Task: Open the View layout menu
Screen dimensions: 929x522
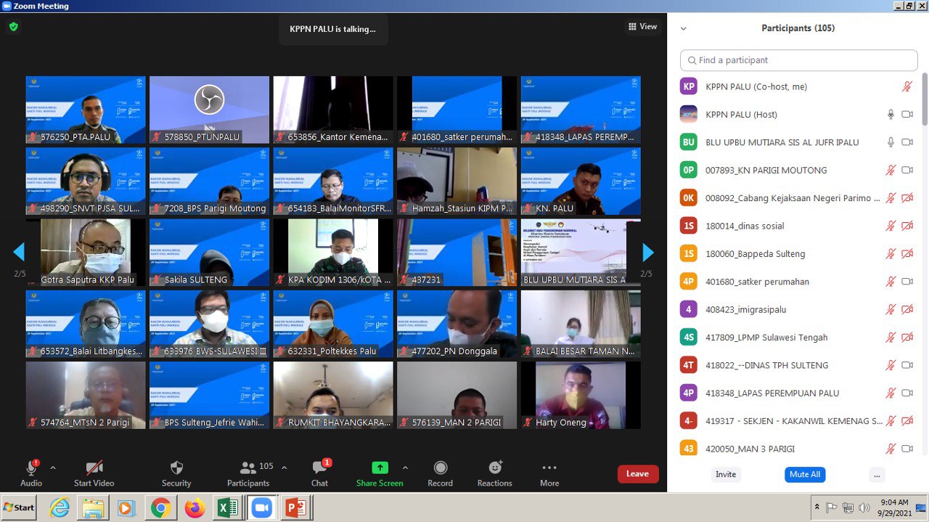Action: (642, 27)
